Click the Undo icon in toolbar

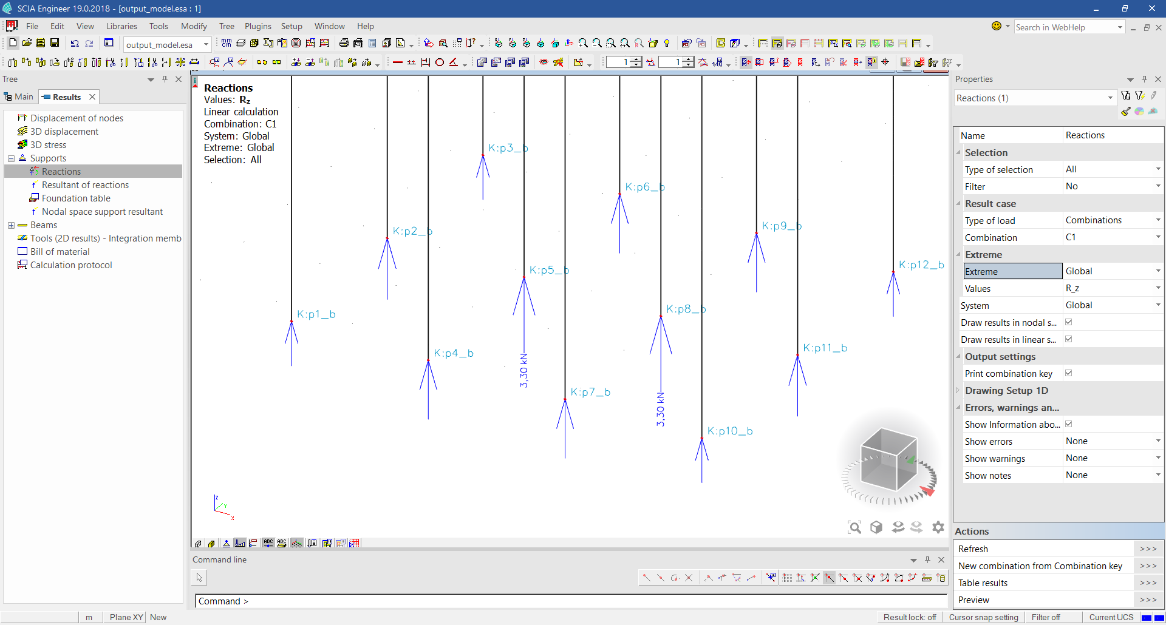pos(75,43)
